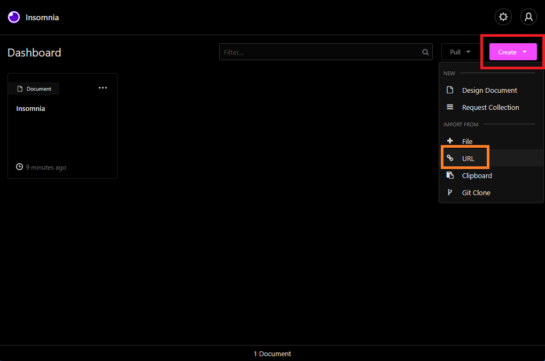The height and width of the screenshot is (361, 545).
Task: Click the Document badge on the card
Action: [34, 89]
